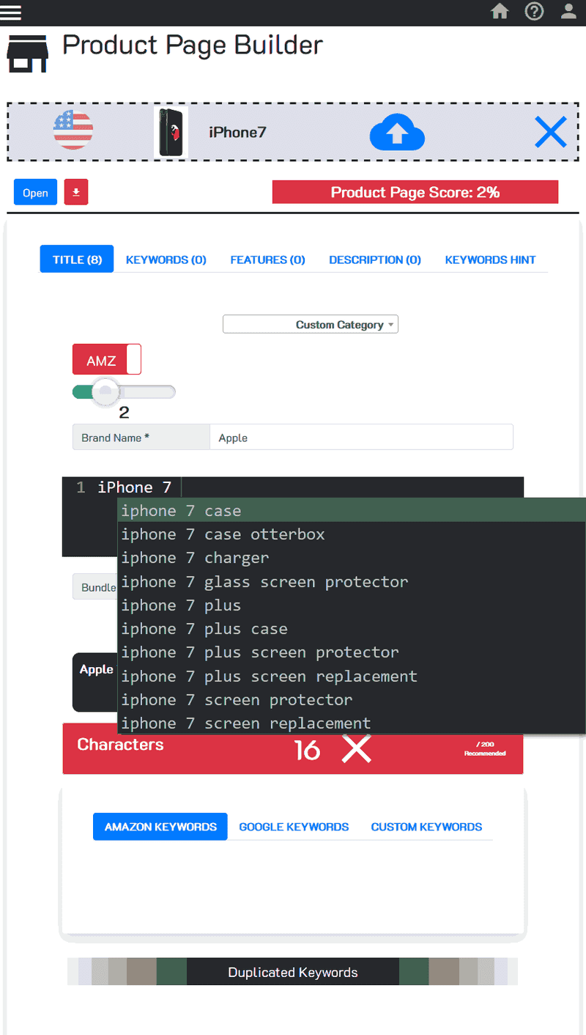Click the home icon in the top bar

(x=500, y=12)
